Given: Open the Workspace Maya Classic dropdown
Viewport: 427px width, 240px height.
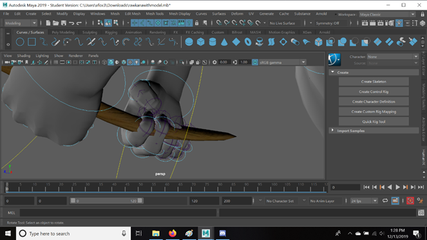Looking at the screenshot, I should tap(387, 14).
